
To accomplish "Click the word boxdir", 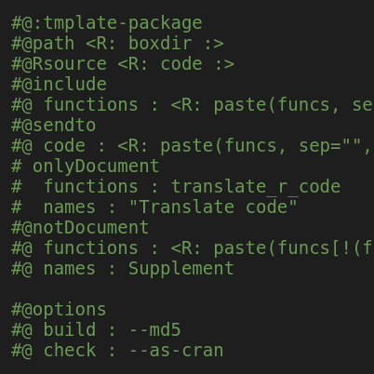I will click(x=160, y=44).
